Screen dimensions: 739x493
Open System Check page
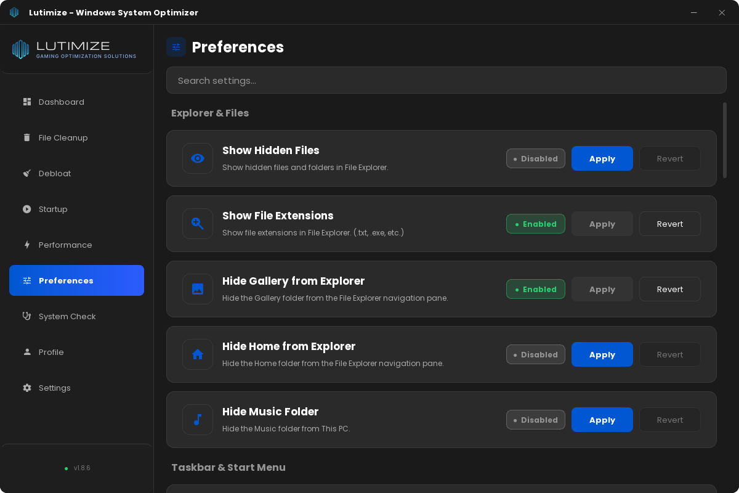[76, 316]
